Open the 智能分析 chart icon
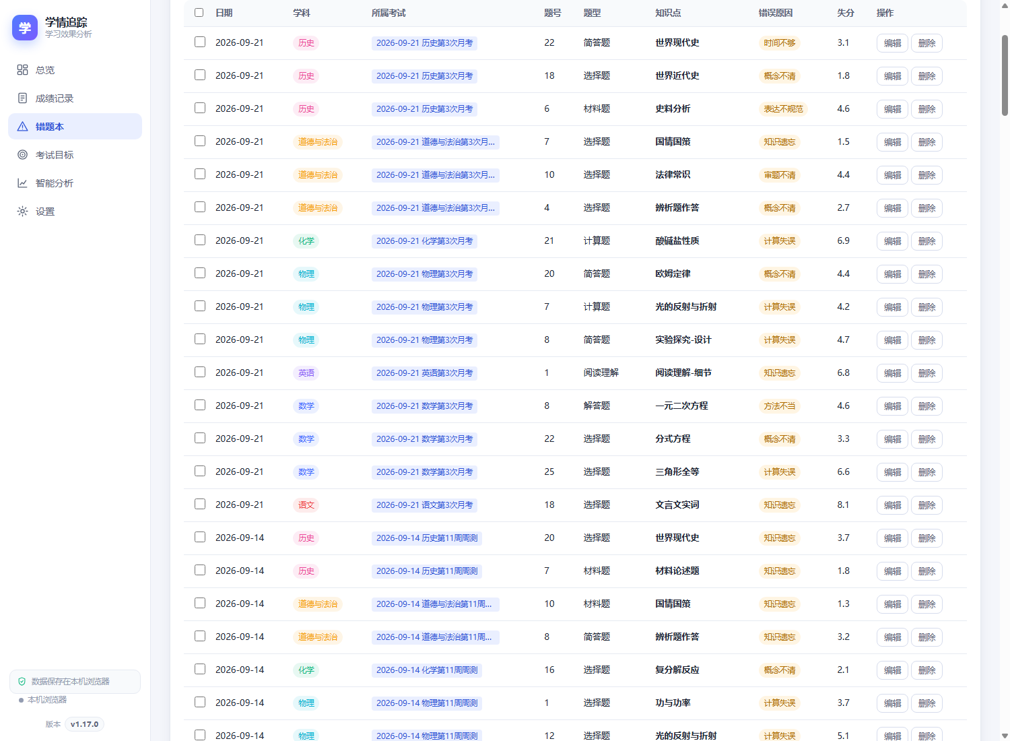 pyautogui.click(x=22, y=183)
